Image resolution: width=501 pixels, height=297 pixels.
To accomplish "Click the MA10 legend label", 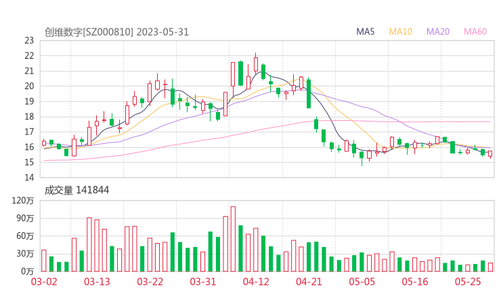I will [400, 32].
